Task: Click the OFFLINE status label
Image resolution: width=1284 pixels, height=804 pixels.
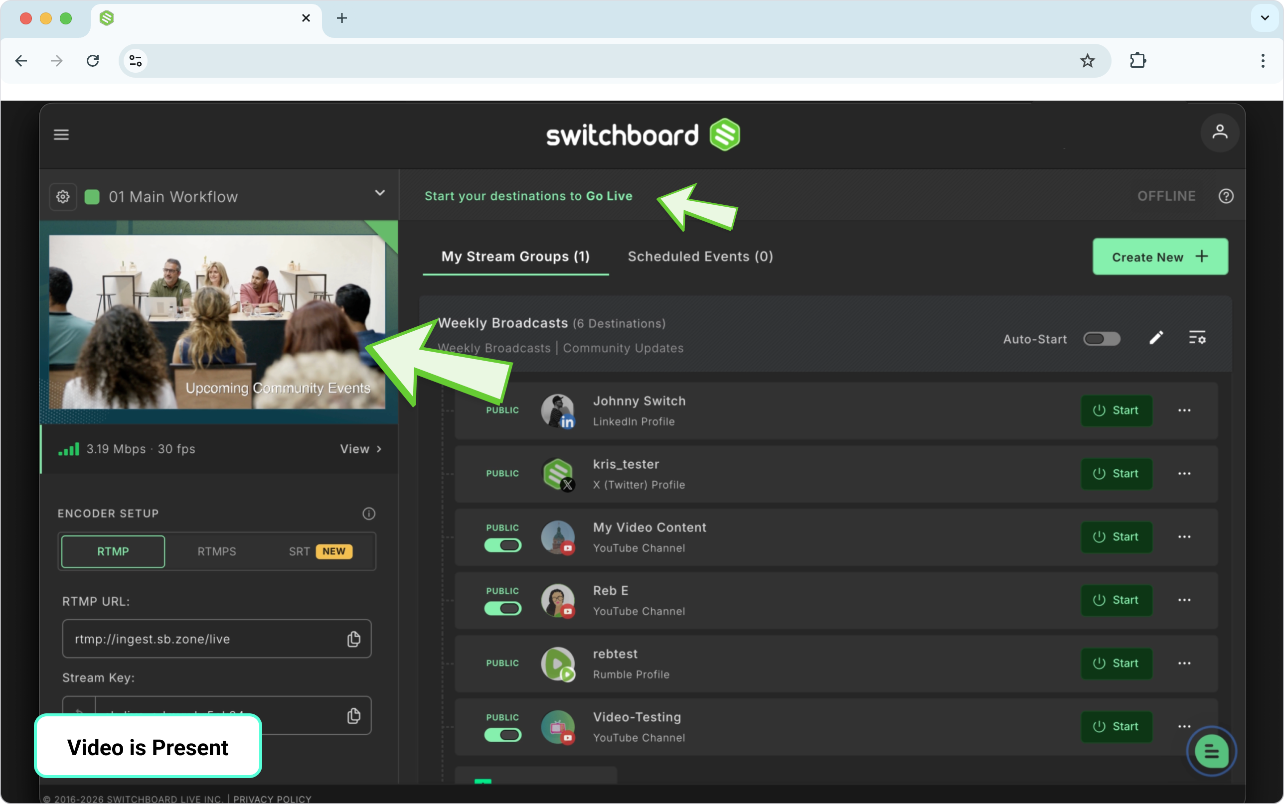Action: [x=1166, y=196]
